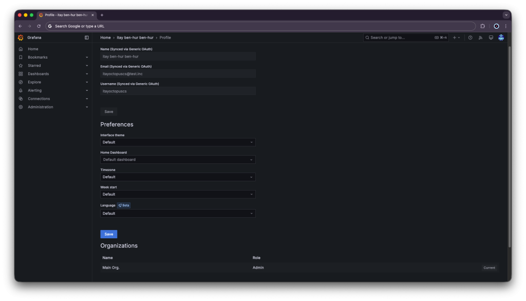Expand the Bookmarks sidebar section chevron

[87, 58]
